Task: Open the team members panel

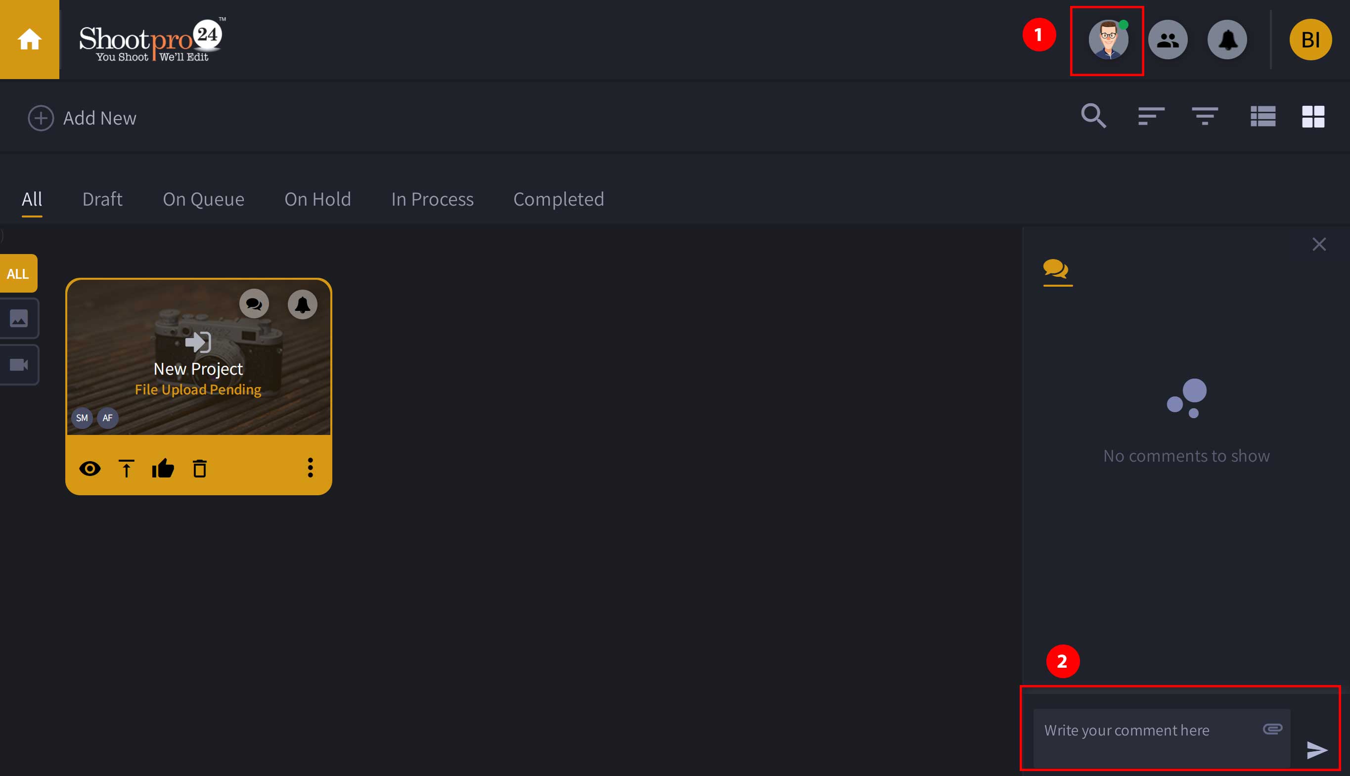Action: [1168, 39]
